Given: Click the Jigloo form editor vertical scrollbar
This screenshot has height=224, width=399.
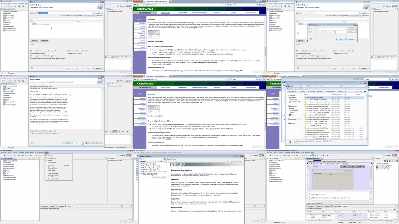Looking at the screenshot, I should (x=371, y=177).
